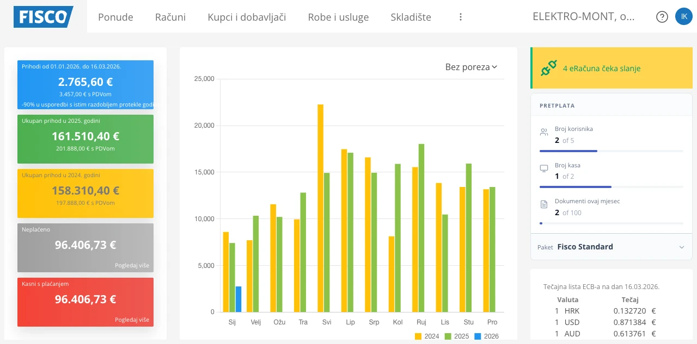697x344 pixels.
Task: Click the IK user avatar
Action: (x=684, y=16)
